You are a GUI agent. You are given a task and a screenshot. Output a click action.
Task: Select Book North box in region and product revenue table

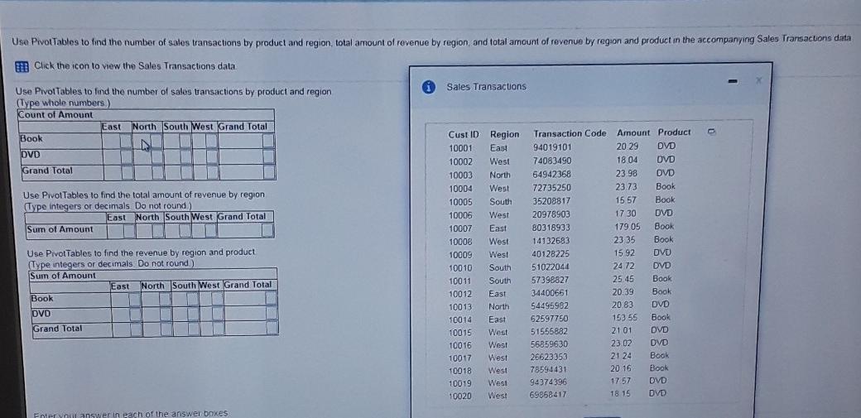click(165, 300)
